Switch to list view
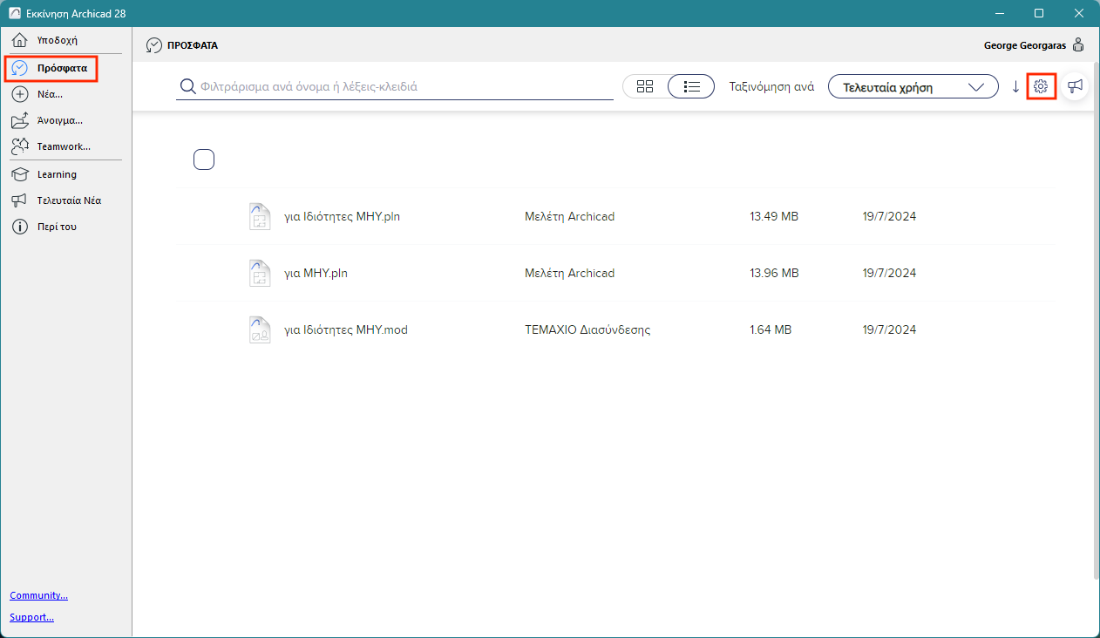Image resolution: width=1100 pixels, height=638 pixels. [x=692, y=86]
